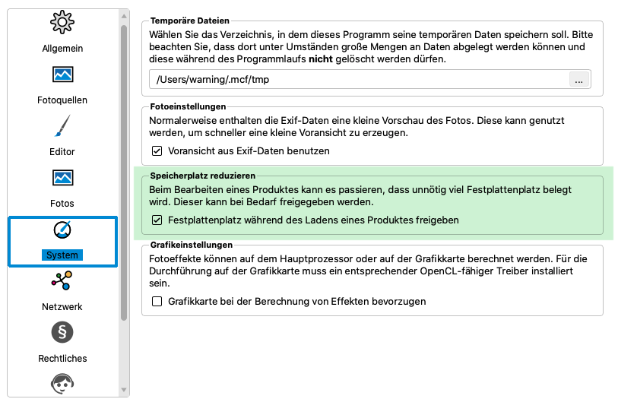Select the Editor label in sidebar
The width and height of the screenshot is (618, 399).
click(x=62, y=152)
